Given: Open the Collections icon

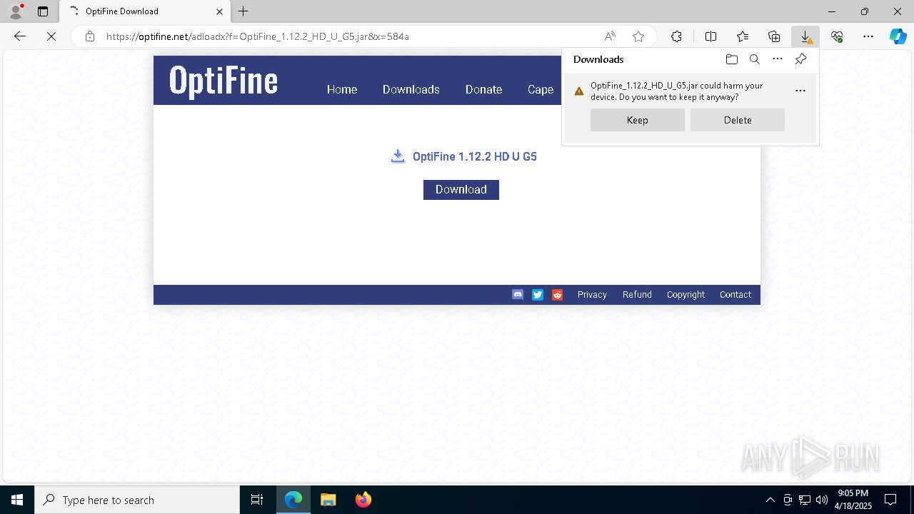Looking at the screenshot, I should (x=774, y=36).
